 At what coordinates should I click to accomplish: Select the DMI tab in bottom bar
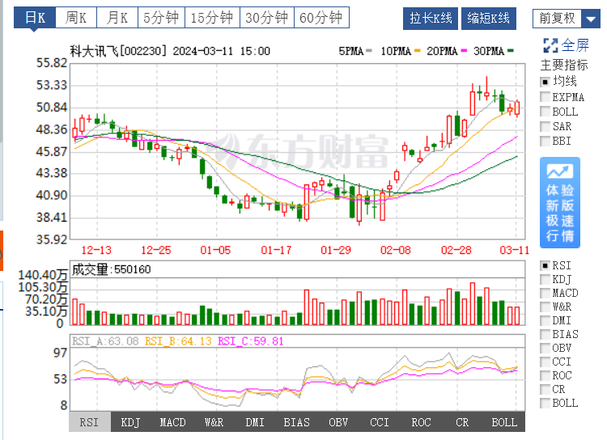(x=255, y=422)
